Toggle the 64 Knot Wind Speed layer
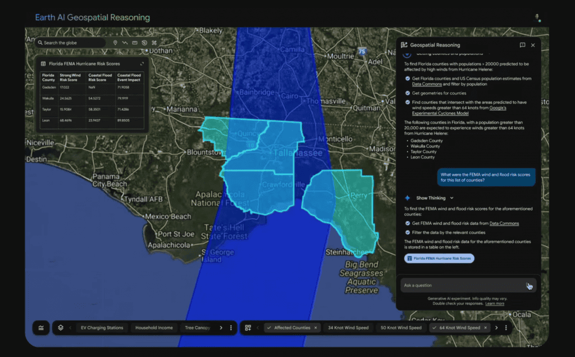 coord(458,328)
